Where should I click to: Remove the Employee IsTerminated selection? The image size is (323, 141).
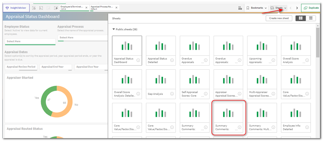click(86, 8)
